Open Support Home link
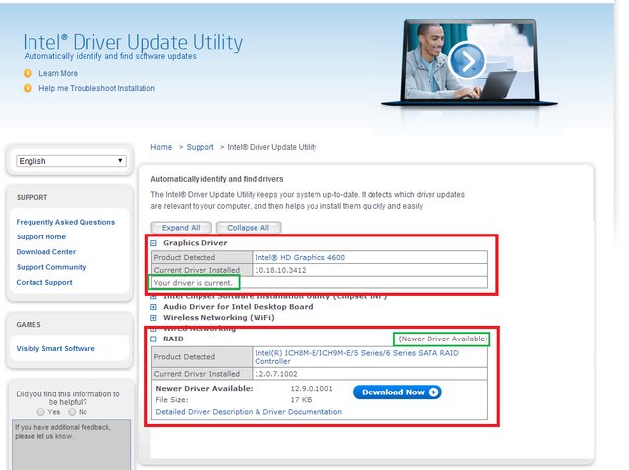 point(41,237)
